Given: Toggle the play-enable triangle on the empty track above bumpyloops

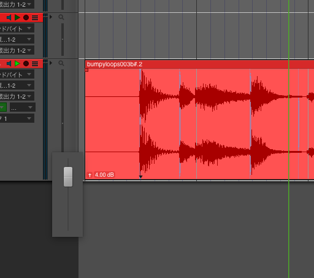Looking at the screenshot, I should tap(17, 18).
